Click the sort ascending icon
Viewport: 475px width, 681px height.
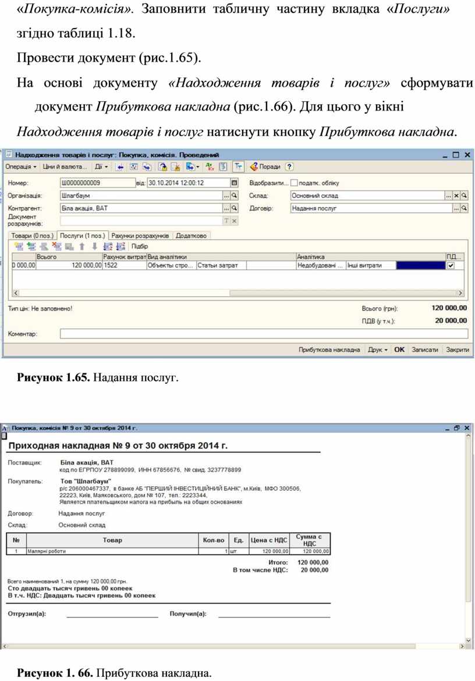[x=108, y=246]
